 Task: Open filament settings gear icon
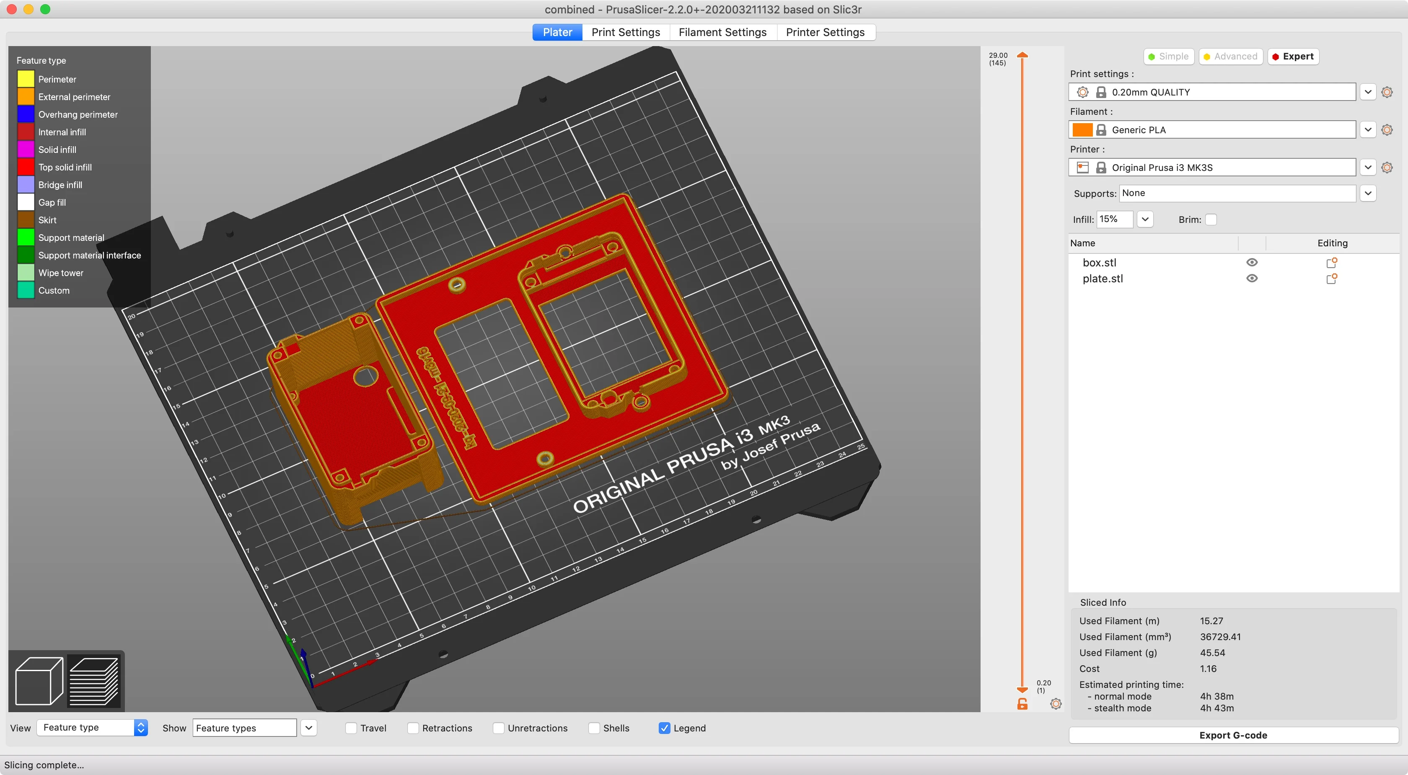pyautogui.click(x=1387, y=129)
